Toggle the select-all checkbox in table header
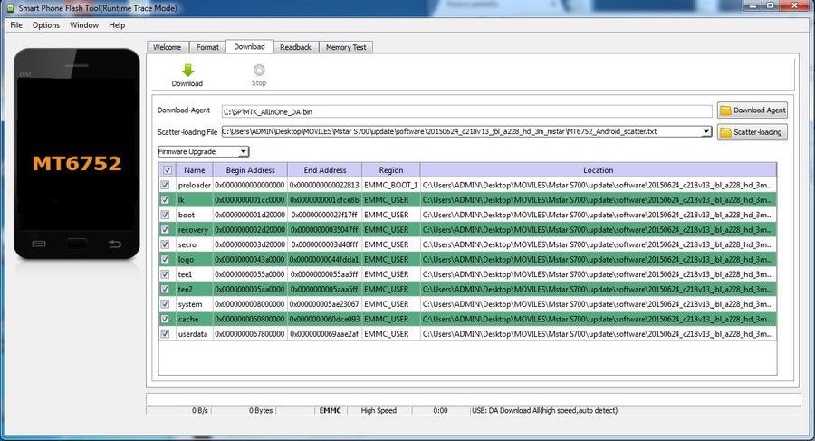815x441 pixels. pos(168,170)
